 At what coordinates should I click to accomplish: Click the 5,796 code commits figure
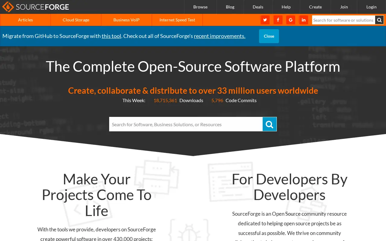[217, 100]
